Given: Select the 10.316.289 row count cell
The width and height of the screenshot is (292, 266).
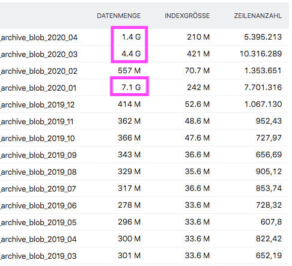Looking at the screenshot, I should pos(261,54).
